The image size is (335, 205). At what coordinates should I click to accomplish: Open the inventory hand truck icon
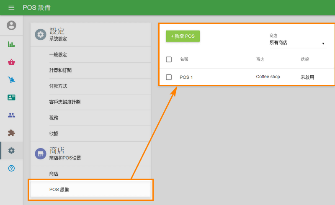click(x=11, y=79)
